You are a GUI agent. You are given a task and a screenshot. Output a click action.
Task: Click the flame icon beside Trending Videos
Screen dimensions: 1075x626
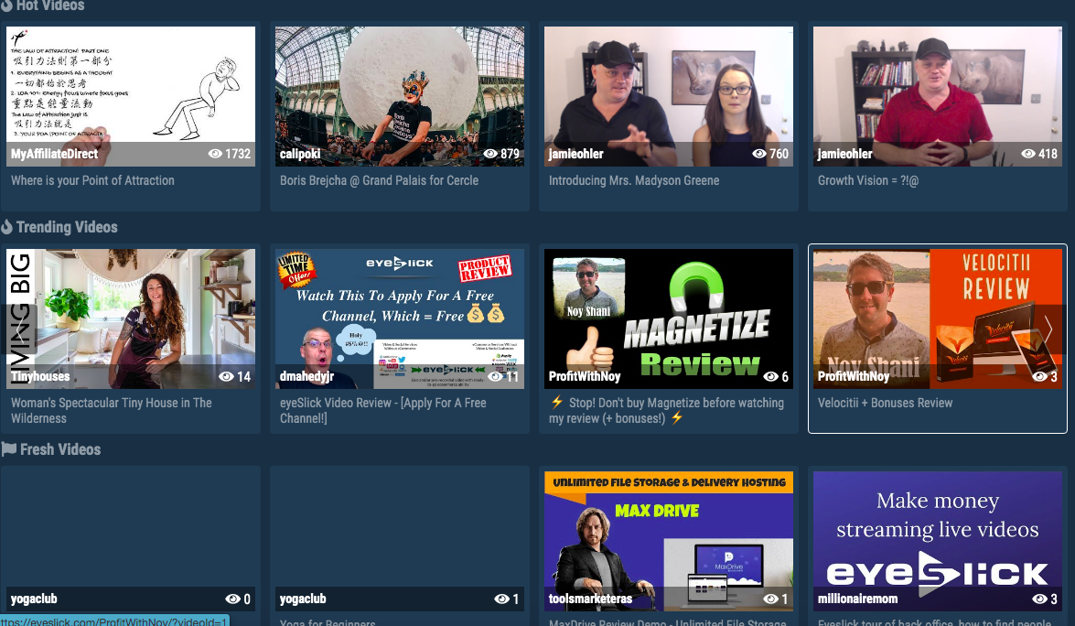6,227
